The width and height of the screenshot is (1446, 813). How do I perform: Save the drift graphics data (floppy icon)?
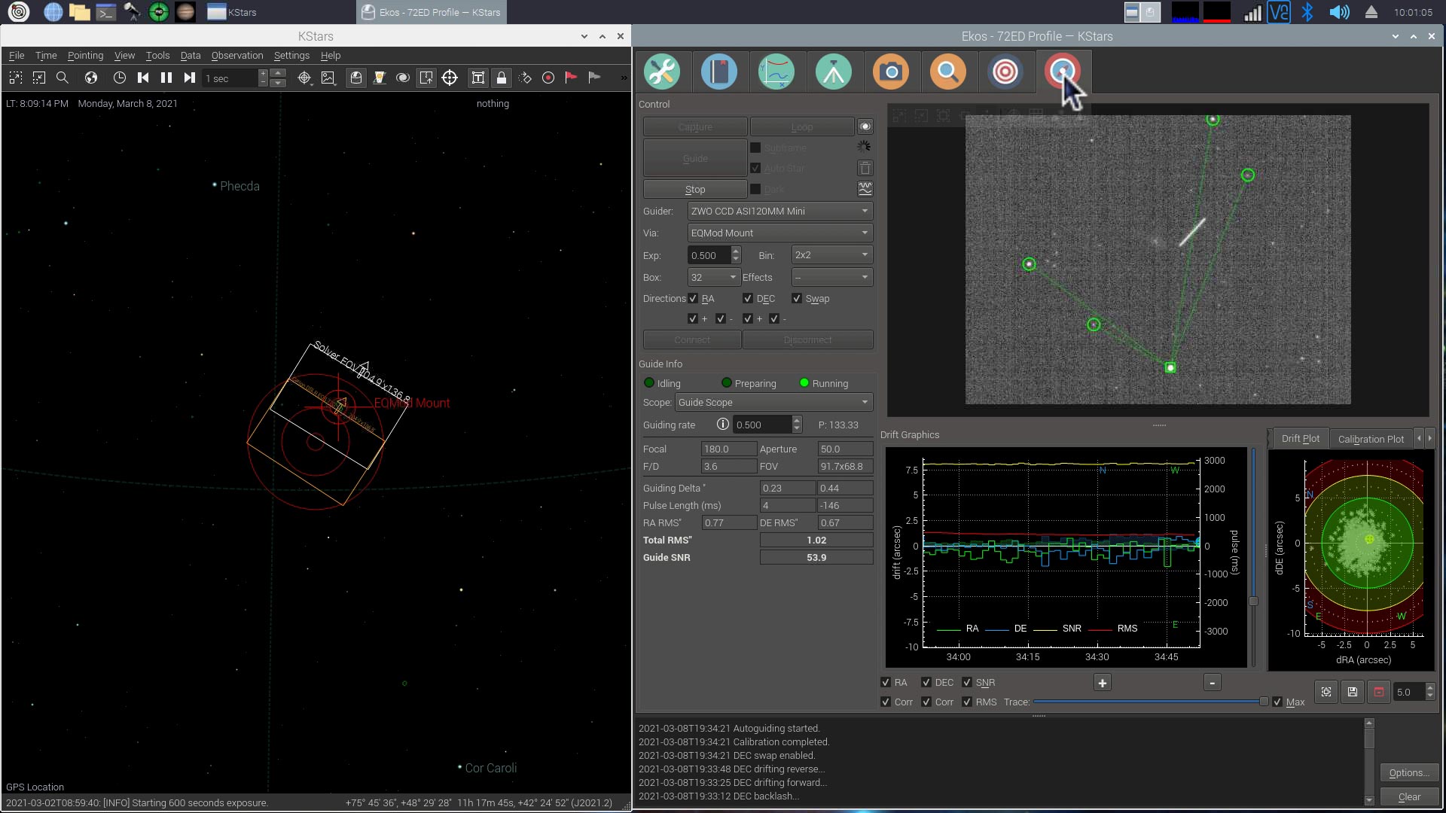(1353, 692)
